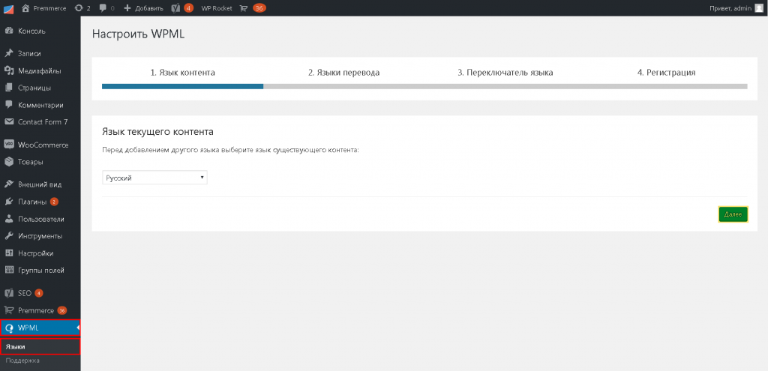Screen dimensions: 768x371
Task: Click the SEO Yoast icon in sidebar
Action: click(8, 293)
